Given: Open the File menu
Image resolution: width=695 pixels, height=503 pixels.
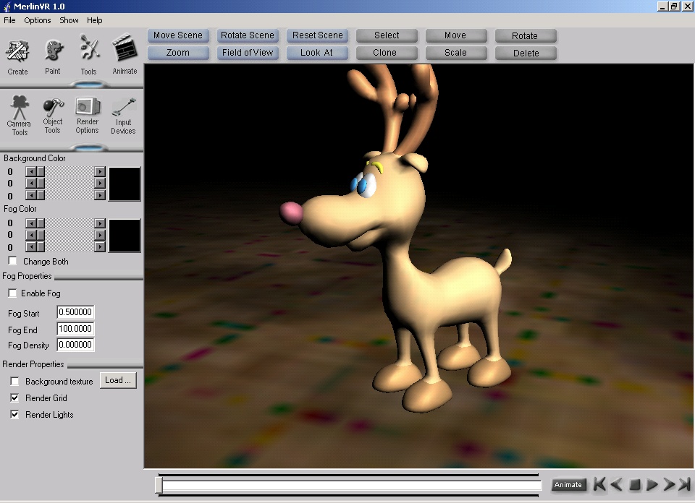Looking at the screenshot, I should click(9, 20).
